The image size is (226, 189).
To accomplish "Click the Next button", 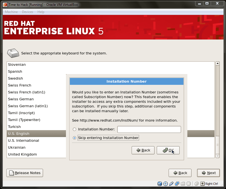I will 208,173.
